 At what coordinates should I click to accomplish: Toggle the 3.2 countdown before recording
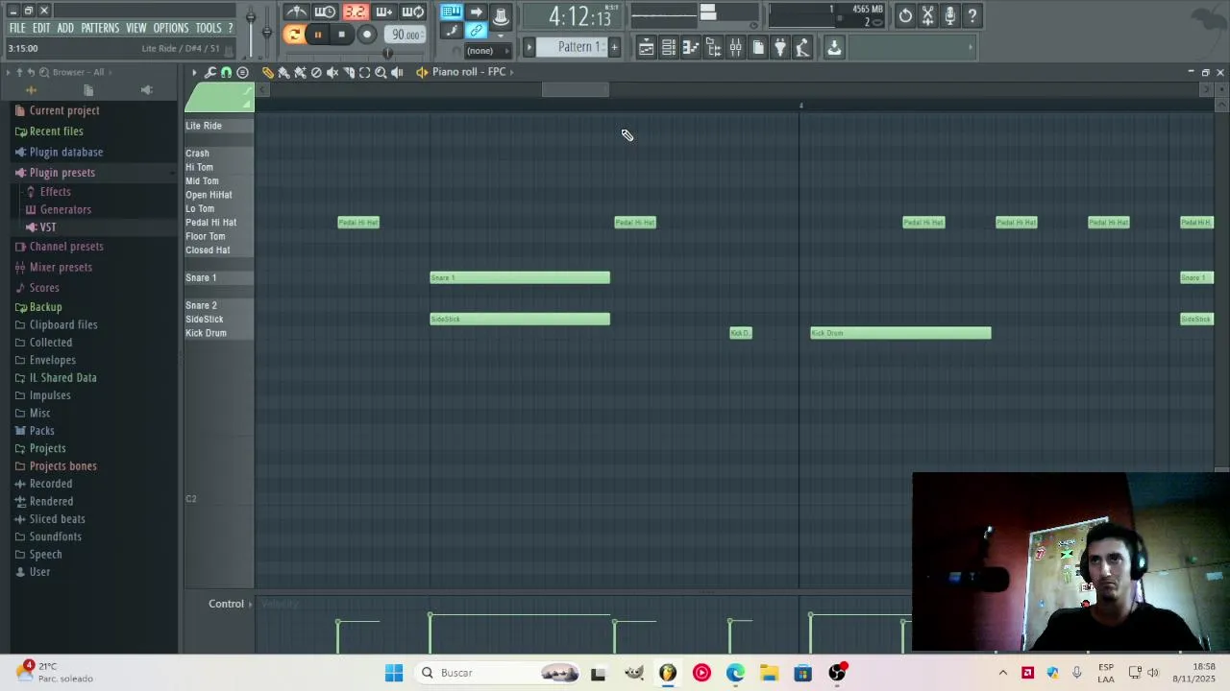[x=356, y=12]
